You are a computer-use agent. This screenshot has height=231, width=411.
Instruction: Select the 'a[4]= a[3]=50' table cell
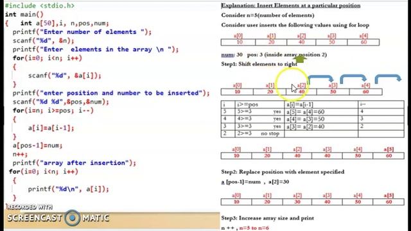pyautogui.click(x=321, y=119)
